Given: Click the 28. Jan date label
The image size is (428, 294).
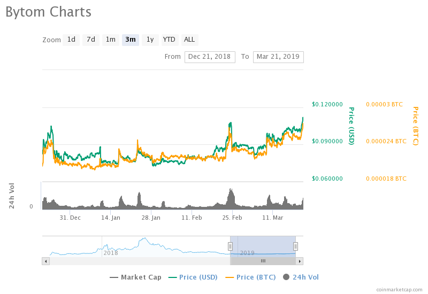Looking at the screenshot, I should 151,218.
